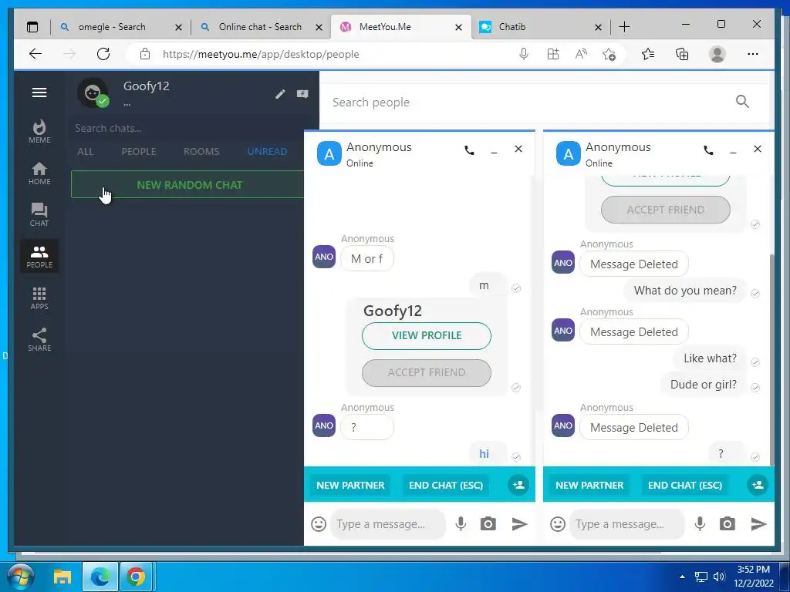Image resolution: width=790 pixels, height=592 pixels.
Task: Close the left Anonymous chat window
Action: (518, 149)
